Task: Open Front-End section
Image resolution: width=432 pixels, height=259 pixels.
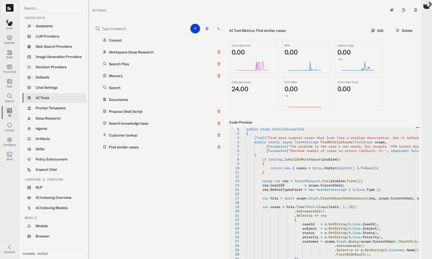Action: pos(9,69)
